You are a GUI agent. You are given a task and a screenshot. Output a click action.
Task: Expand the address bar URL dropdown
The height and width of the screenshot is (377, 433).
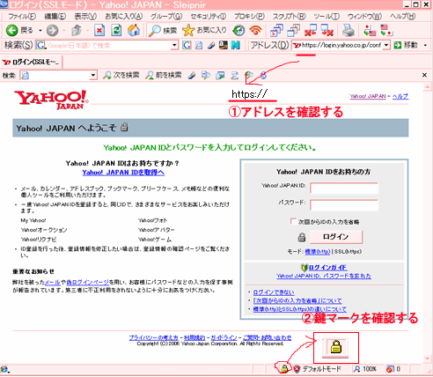point(386,45)
